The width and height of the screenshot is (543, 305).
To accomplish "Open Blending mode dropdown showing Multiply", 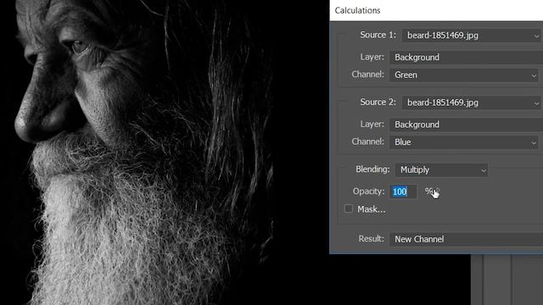I will [442, 169].
